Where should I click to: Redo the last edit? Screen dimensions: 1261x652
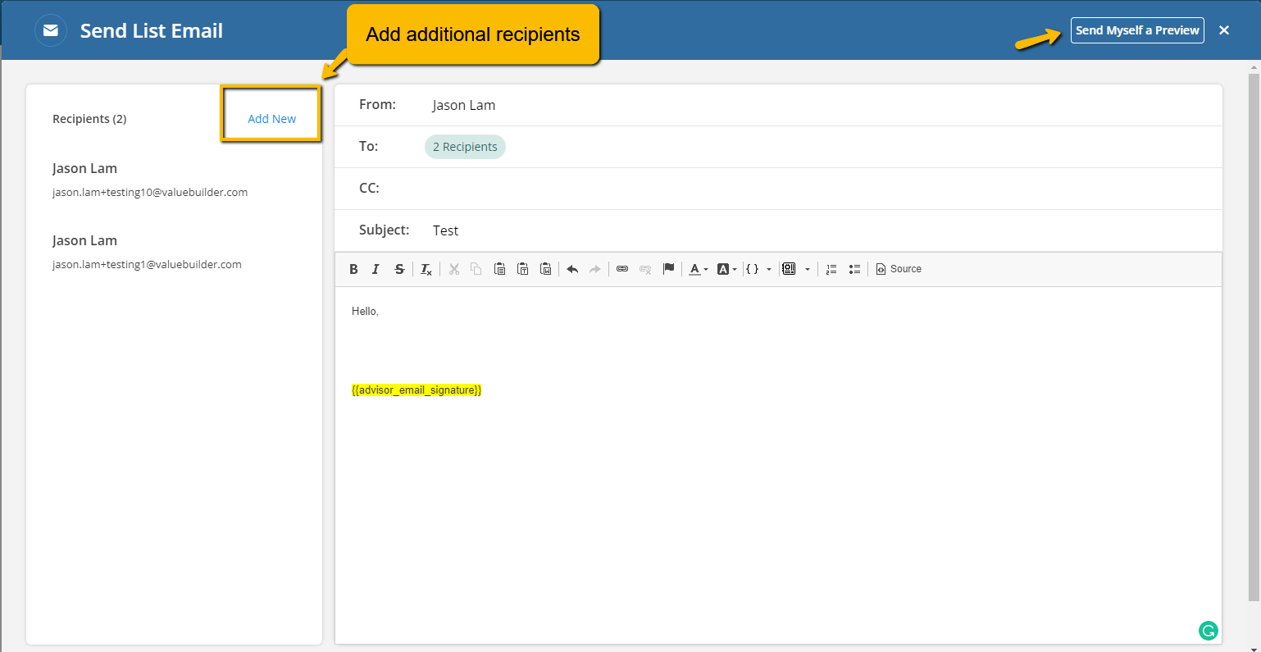[x=595, y=269]
